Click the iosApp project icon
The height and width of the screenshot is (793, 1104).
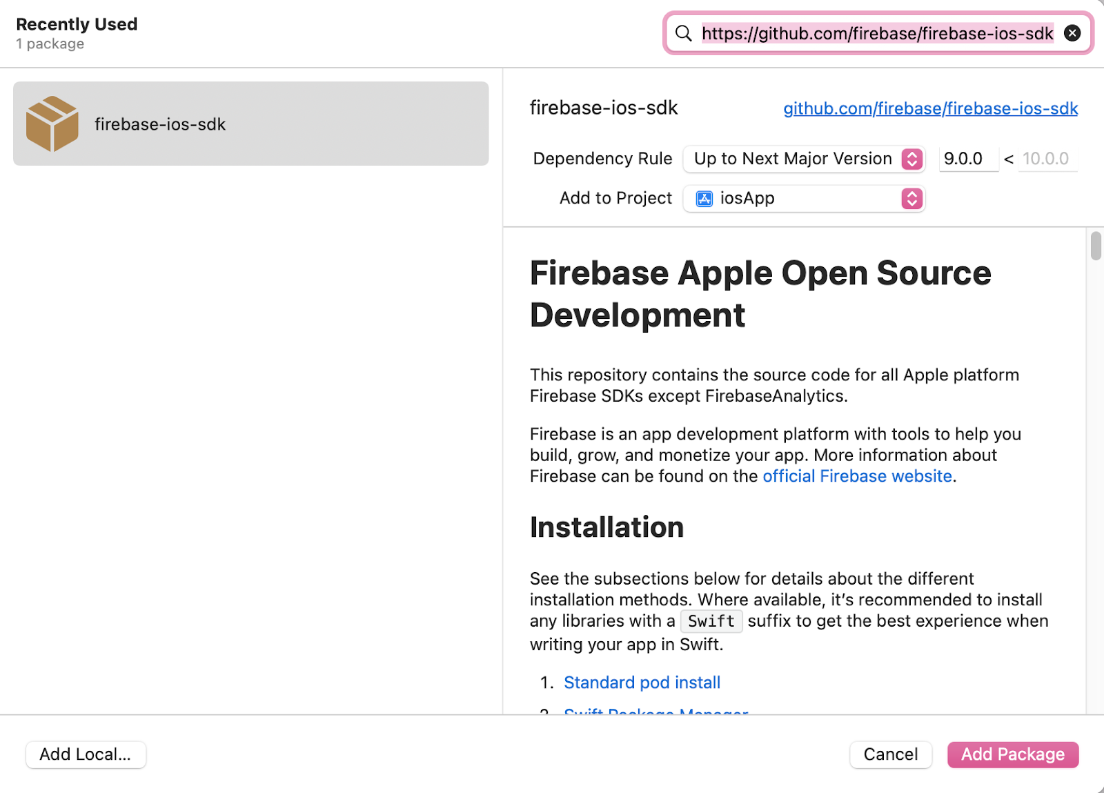pyautogui.click(x=704, y=199)
